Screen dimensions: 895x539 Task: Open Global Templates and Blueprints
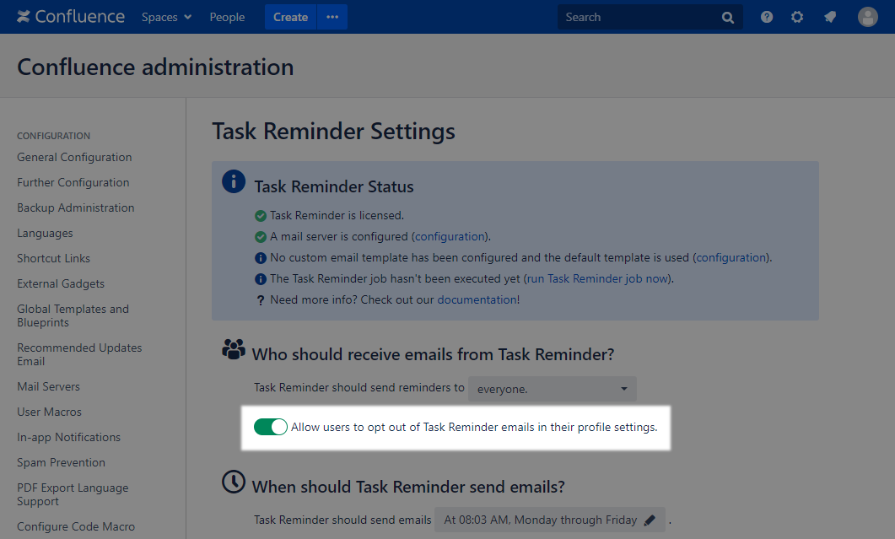click(73, 315)
